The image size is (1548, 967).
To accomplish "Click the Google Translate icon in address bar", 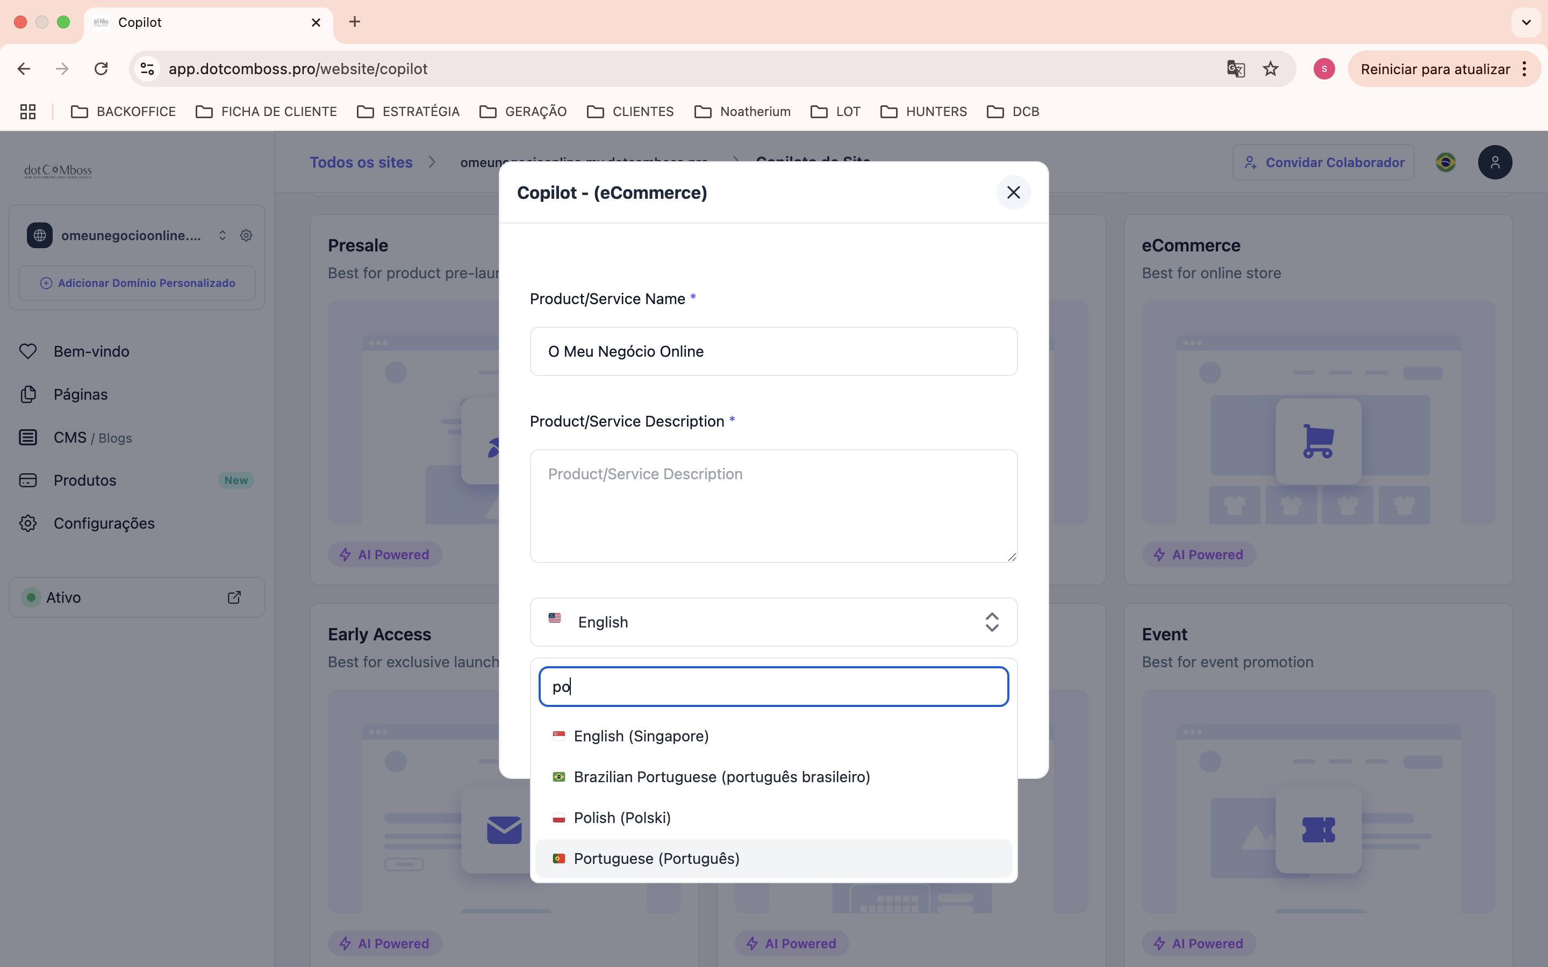I will coord(1236,69).
